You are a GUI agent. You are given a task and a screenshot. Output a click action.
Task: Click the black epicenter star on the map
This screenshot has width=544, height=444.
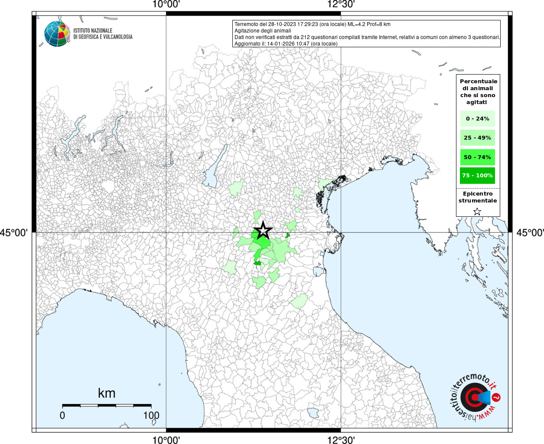click(263, 230)
